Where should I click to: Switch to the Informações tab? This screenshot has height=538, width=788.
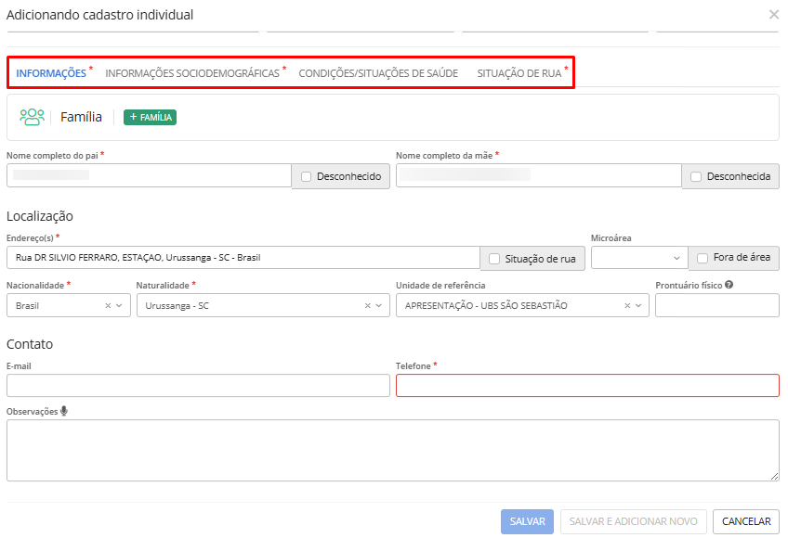[51, 73]
